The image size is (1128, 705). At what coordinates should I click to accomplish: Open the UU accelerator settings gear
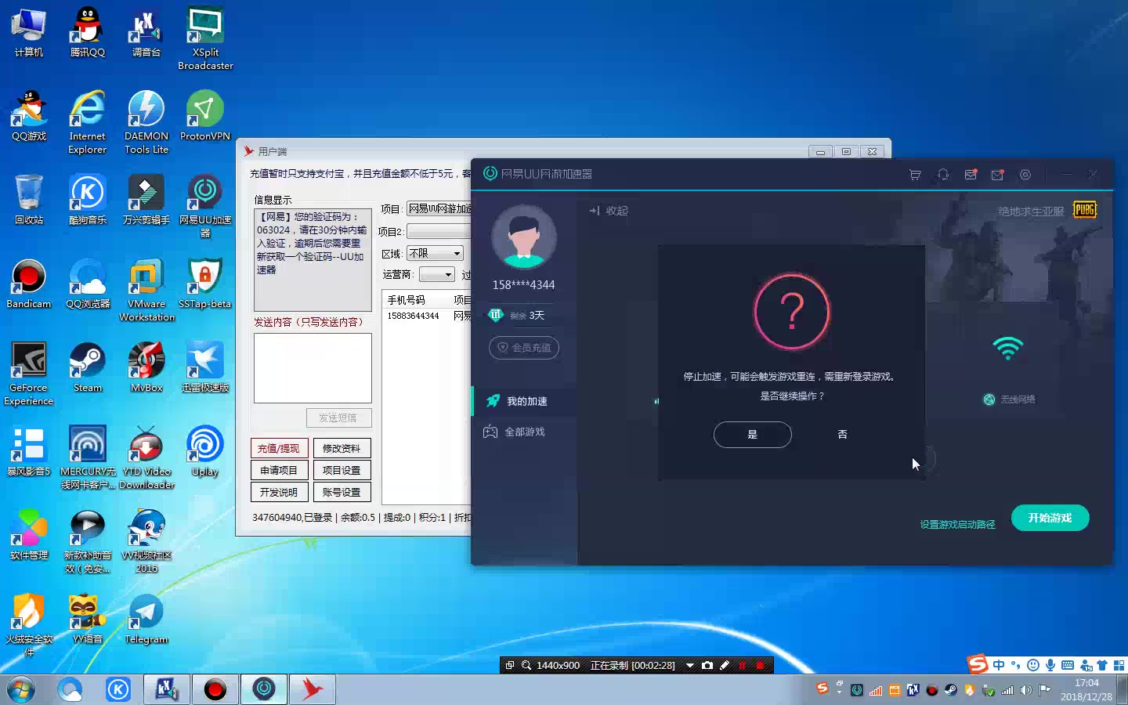1025,175
